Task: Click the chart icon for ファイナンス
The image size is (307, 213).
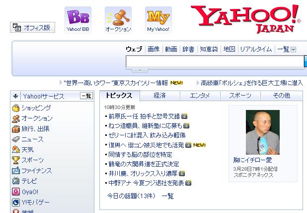Action: coord(16,171)
